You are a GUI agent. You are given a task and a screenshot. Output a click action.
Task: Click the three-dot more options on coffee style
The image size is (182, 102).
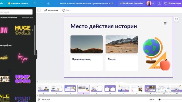pyautogui.click(x=9, y=71)
